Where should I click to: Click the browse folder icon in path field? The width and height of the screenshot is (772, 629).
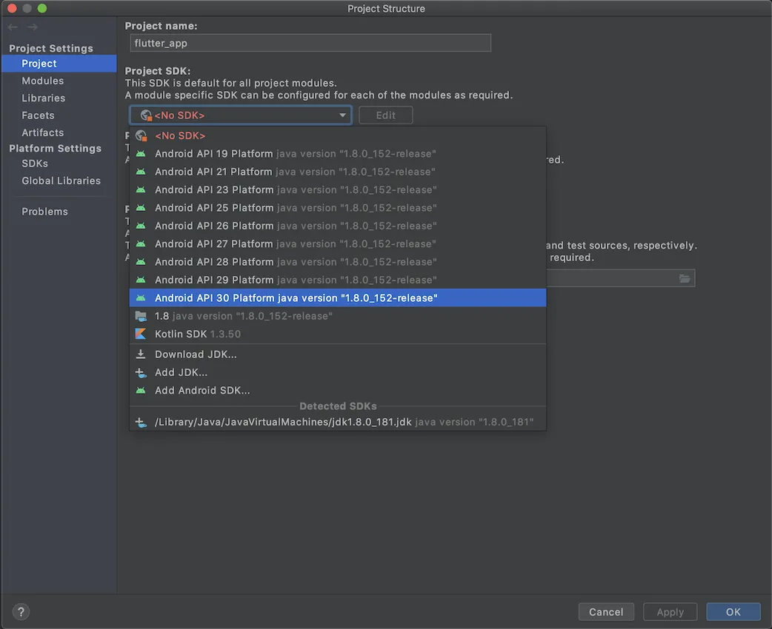685,278
